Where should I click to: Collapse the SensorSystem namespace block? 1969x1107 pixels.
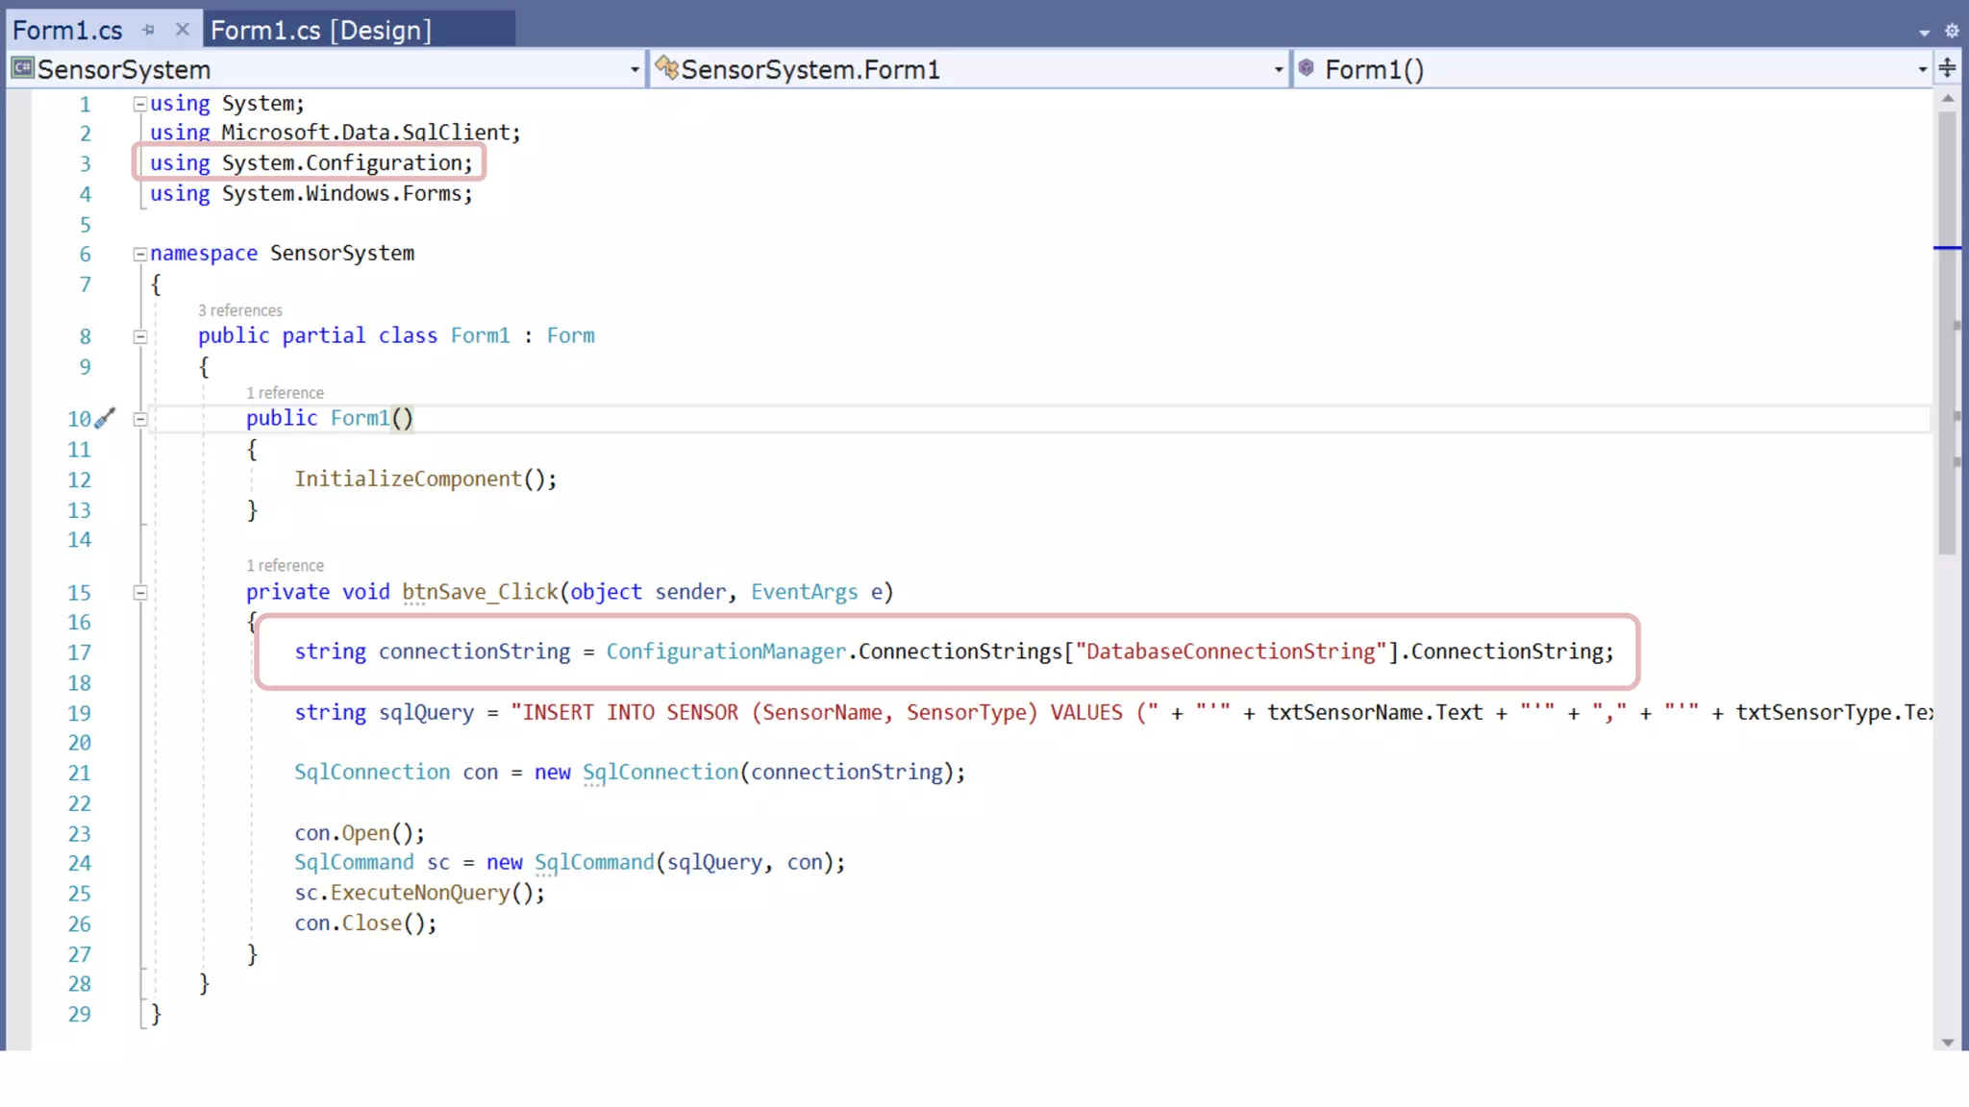140,254
